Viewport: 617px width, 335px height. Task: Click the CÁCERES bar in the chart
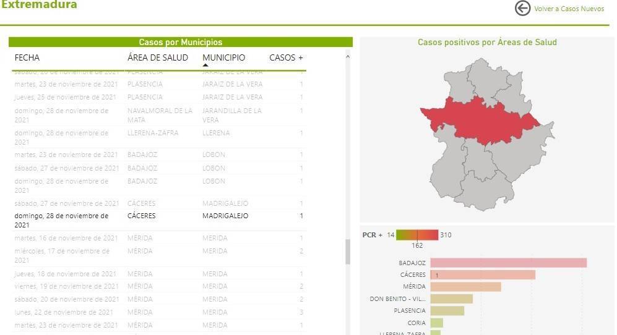click(x=483, y=274)
